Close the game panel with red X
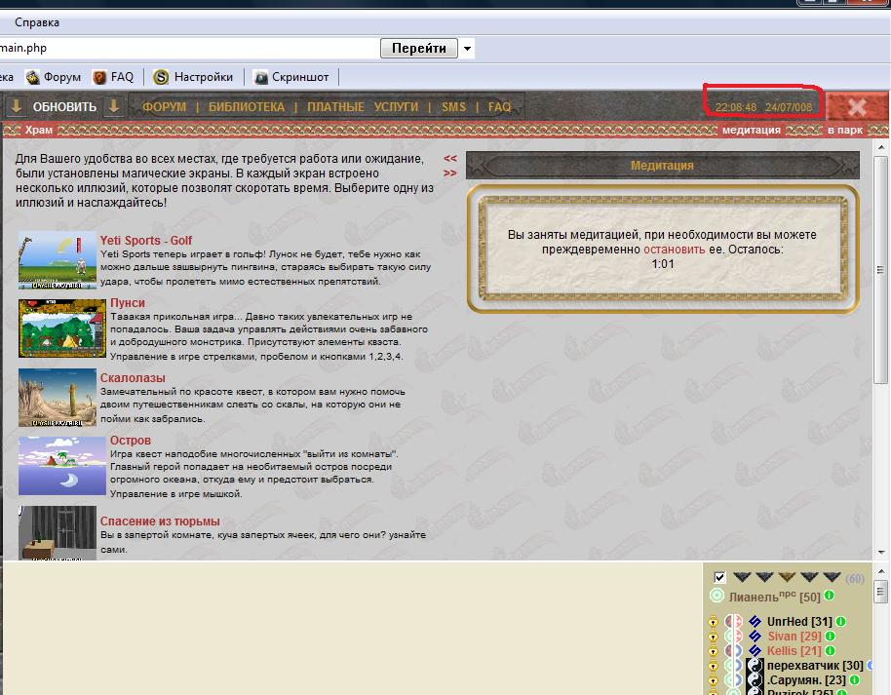The width and height of the screenshot is (891, 695). 857,107
